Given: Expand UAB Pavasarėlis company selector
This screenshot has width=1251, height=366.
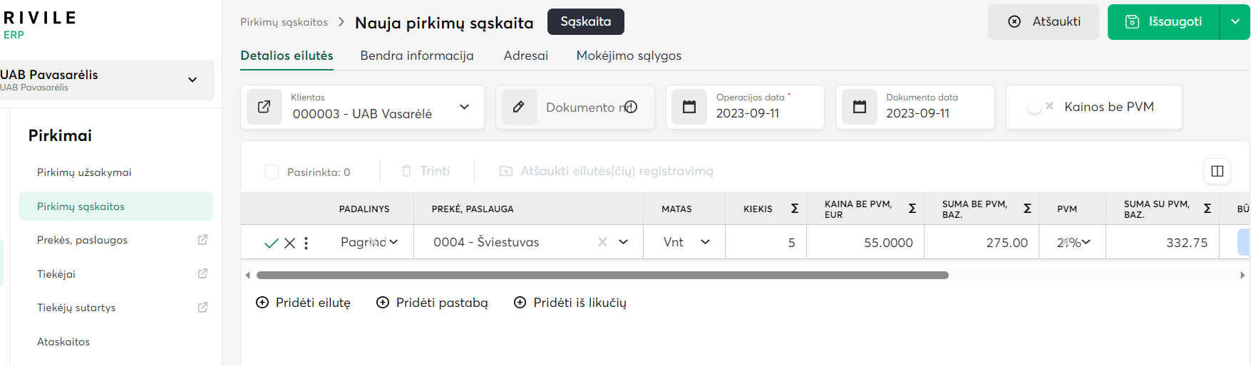Looking at the screenshot, I should (192, 80).
